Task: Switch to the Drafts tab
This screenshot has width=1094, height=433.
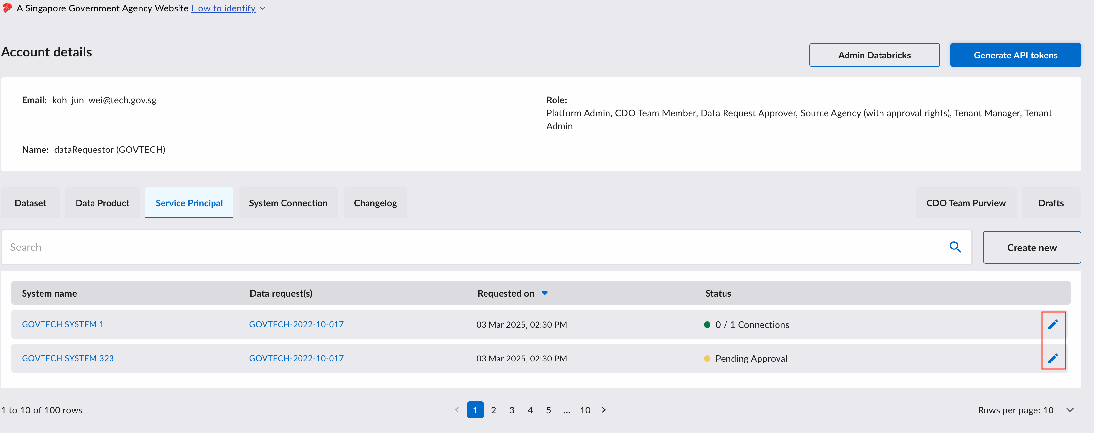Action: point(1051,203)
